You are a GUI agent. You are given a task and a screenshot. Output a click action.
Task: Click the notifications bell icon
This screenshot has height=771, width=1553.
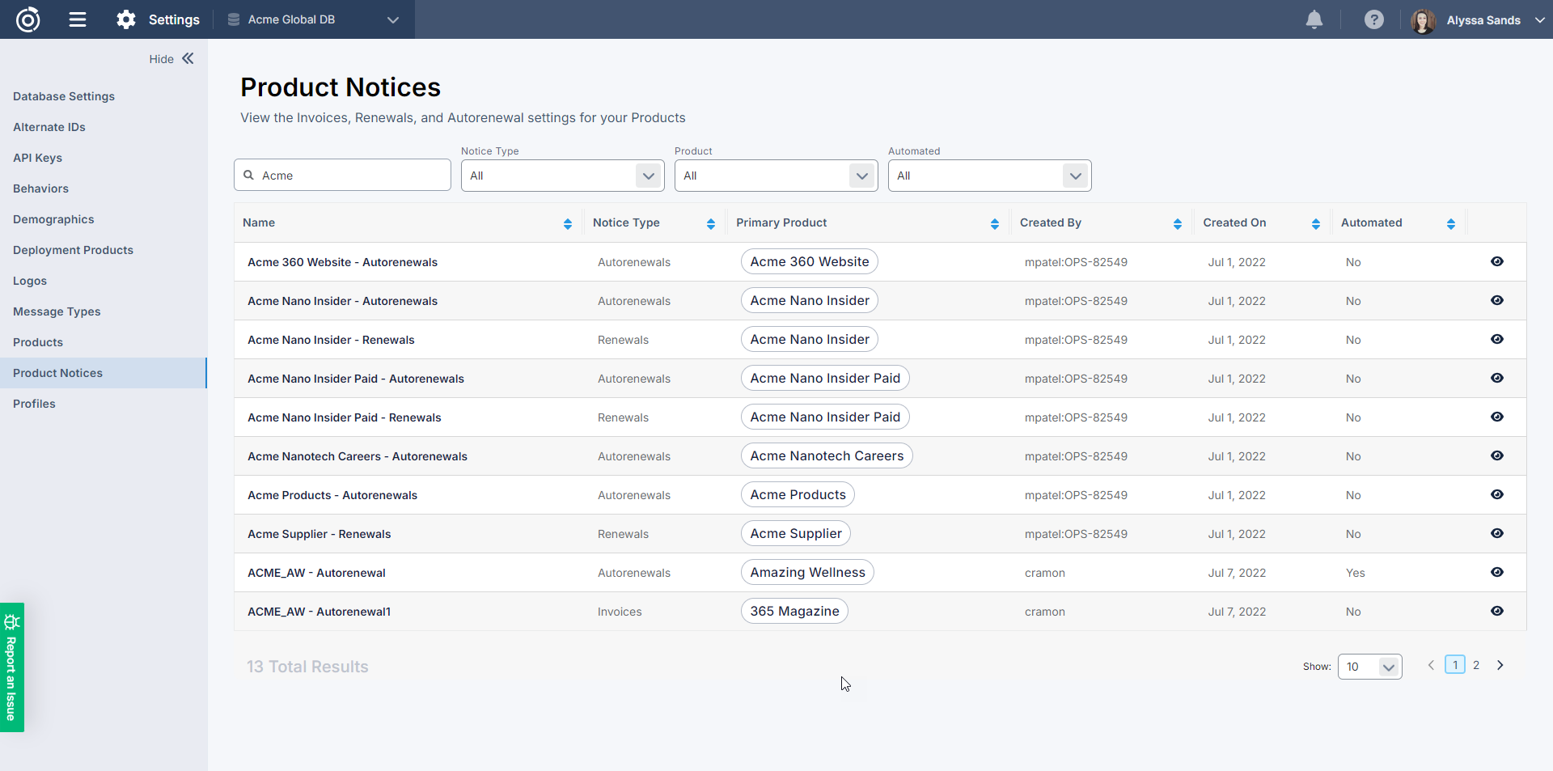click(1314, 19)
